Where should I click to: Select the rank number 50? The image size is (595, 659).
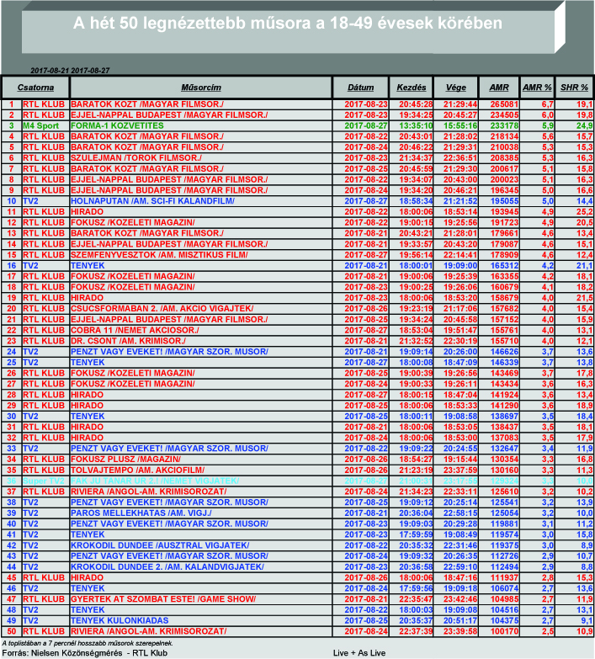[x=11, y=631]
